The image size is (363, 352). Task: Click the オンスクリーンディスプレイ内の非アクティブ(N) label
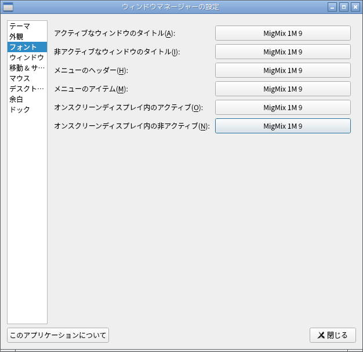pyautogui.click(x=132, y=126)
